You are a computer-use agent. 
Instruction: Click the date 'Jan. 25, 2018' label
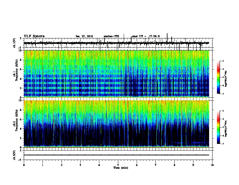(84, 36)
